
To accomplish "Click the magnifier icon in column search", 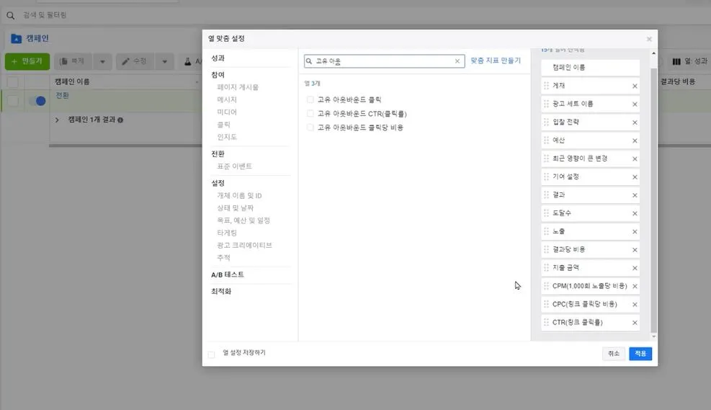I will 309,61.
